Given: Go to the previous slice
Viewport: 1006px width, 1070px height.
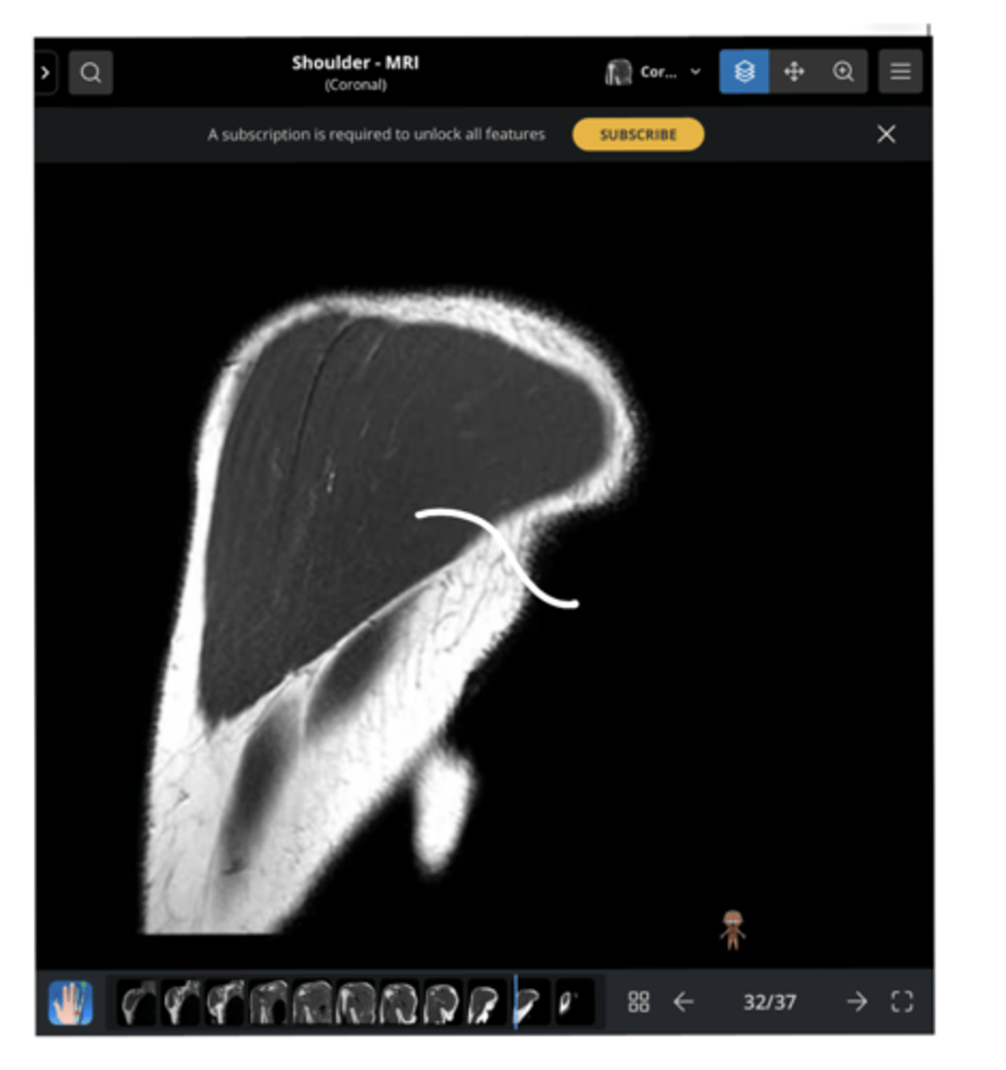Looking at the screenshot, I should [683, 1002].
